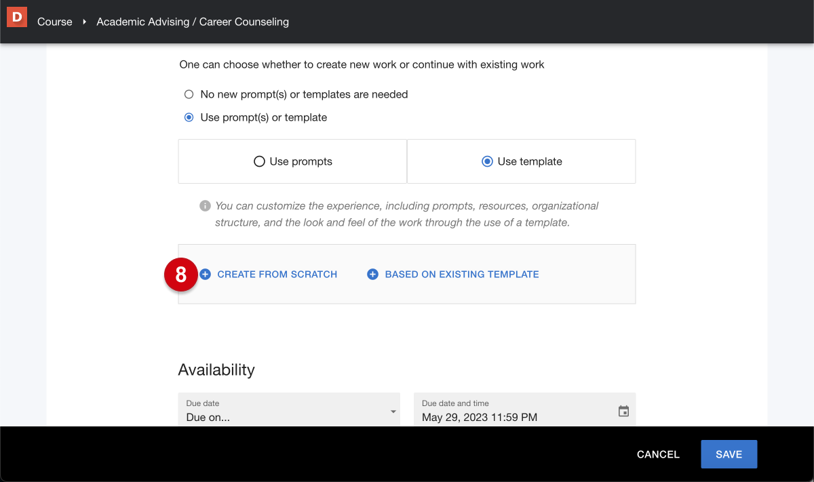
Task: Open the calendar picker icon
Action: 623,411
